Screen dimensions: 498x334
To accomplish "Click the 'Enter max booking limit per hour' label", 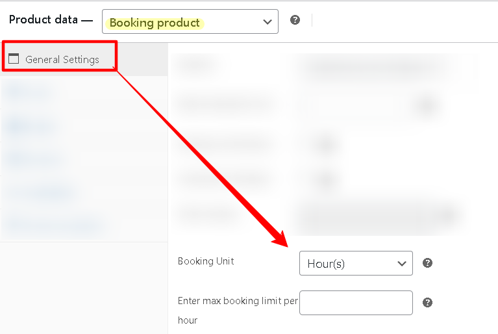I will click(238, 310).
